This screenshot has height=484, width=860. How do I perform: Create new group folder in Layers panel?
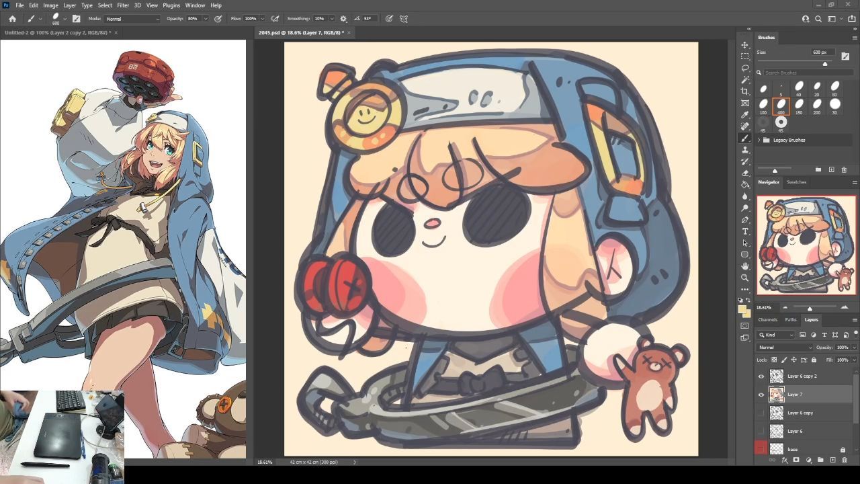pyautogui.click(x=820, y=460)
